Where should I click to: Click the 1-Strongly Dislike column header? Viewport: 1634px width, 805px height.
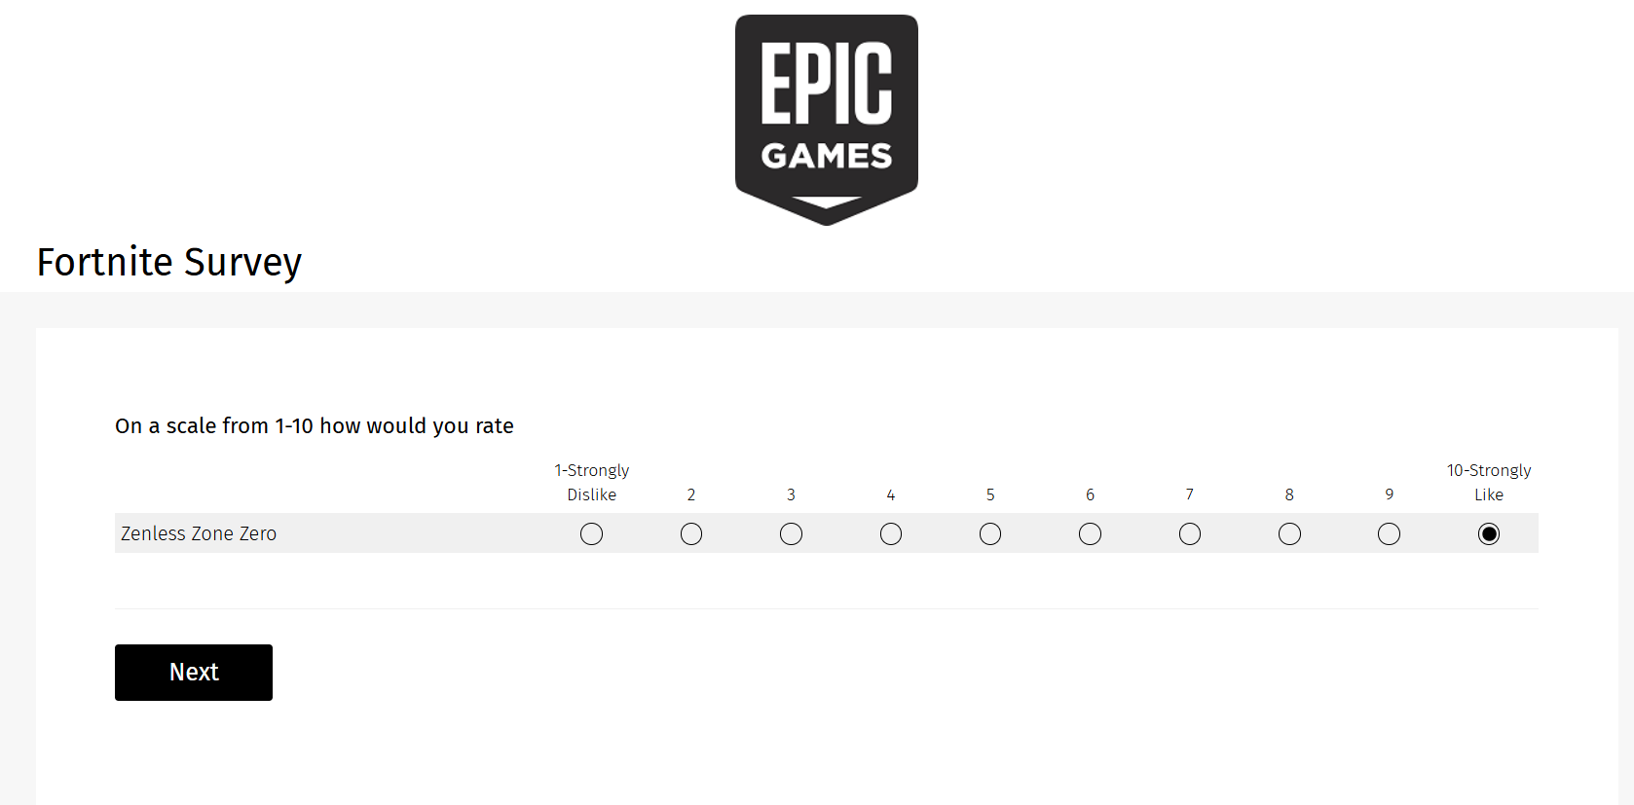[x=591, y=482]
